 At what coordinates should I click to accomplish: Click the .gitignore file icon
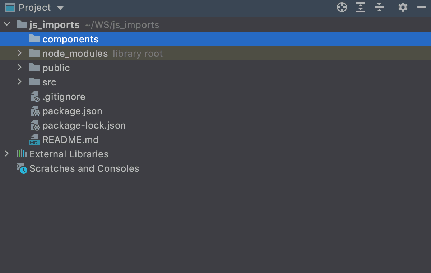point(34,96)
